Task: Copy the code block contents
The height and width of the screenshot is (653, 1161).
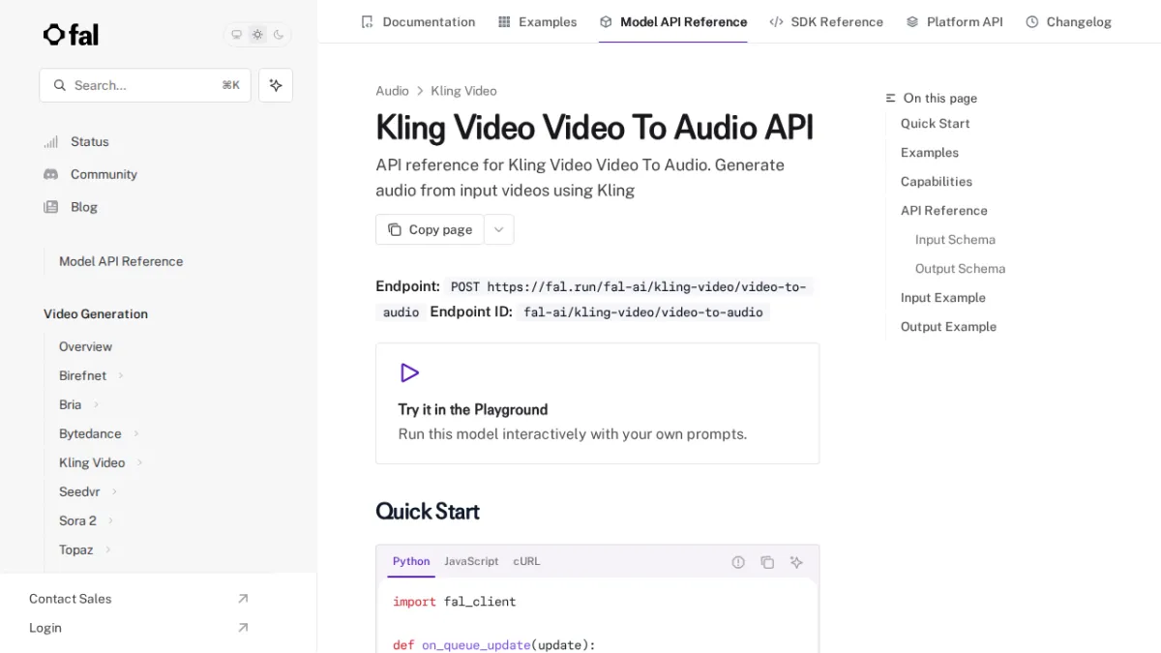Action: tap(767, 562)
